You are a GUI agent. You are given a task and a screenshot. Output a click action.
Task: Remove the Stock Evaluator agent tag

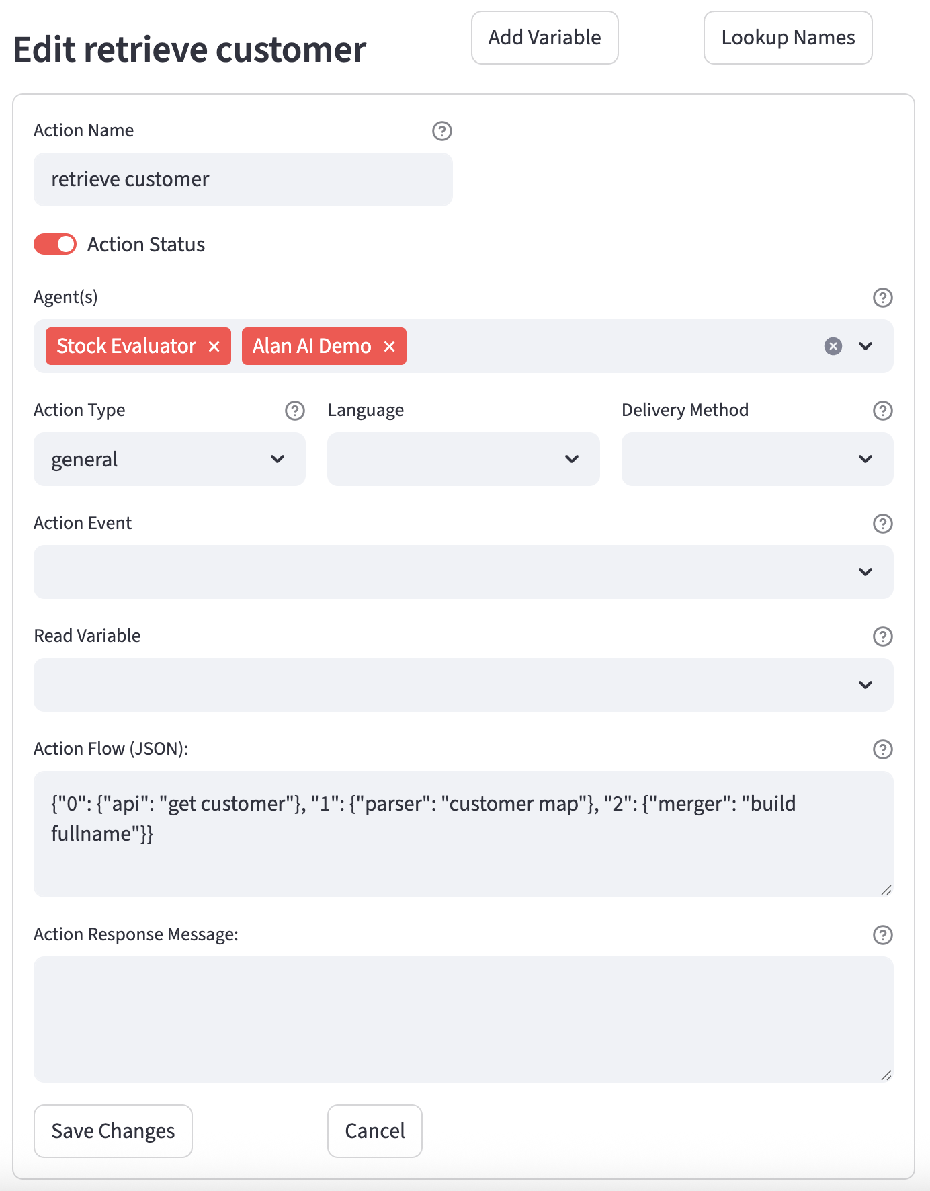(214, 347)
